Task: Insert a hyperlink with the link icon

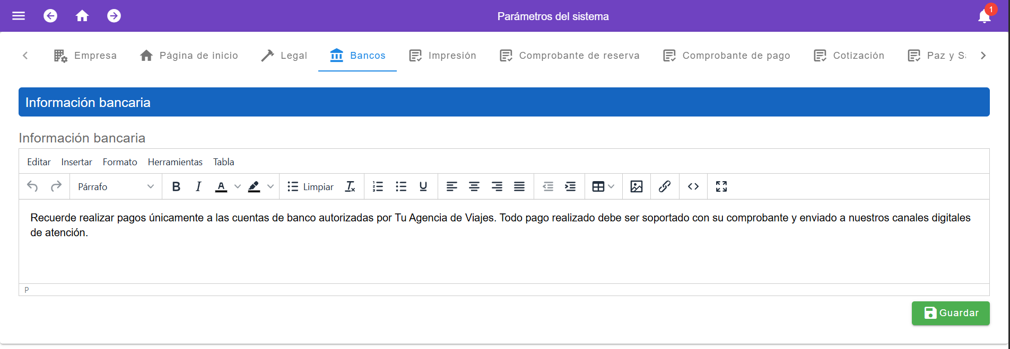Action: tap(664, 186)
